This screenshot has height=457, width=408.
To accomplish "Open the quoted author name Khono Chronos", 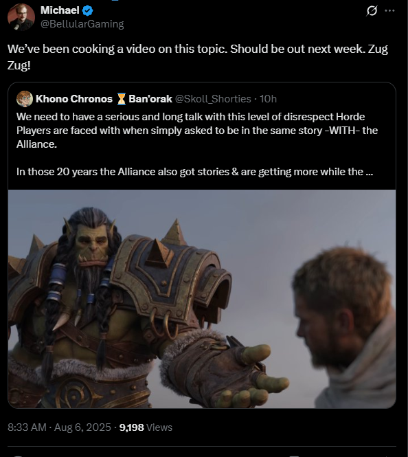I will (74, 99).
